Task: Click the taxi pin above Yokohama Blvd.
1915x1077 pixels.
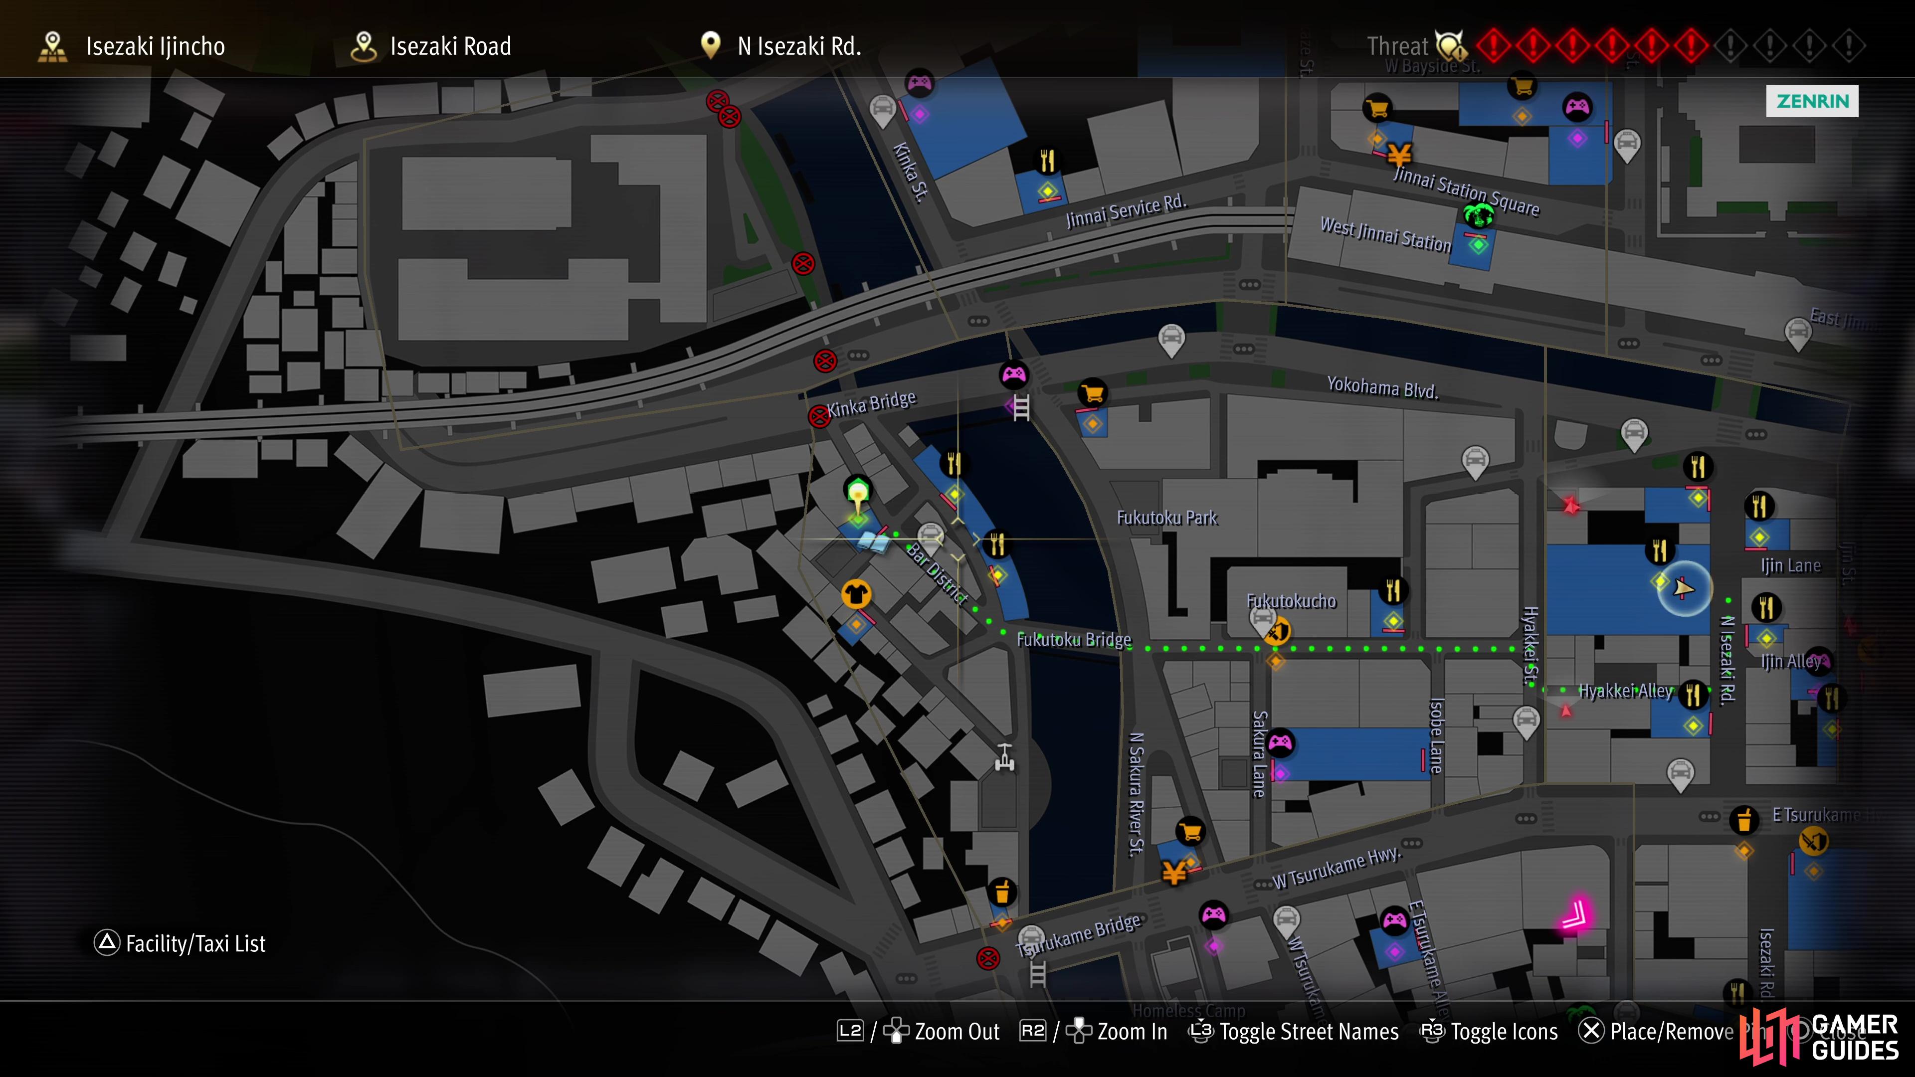Action: (x=1171, y=341)
